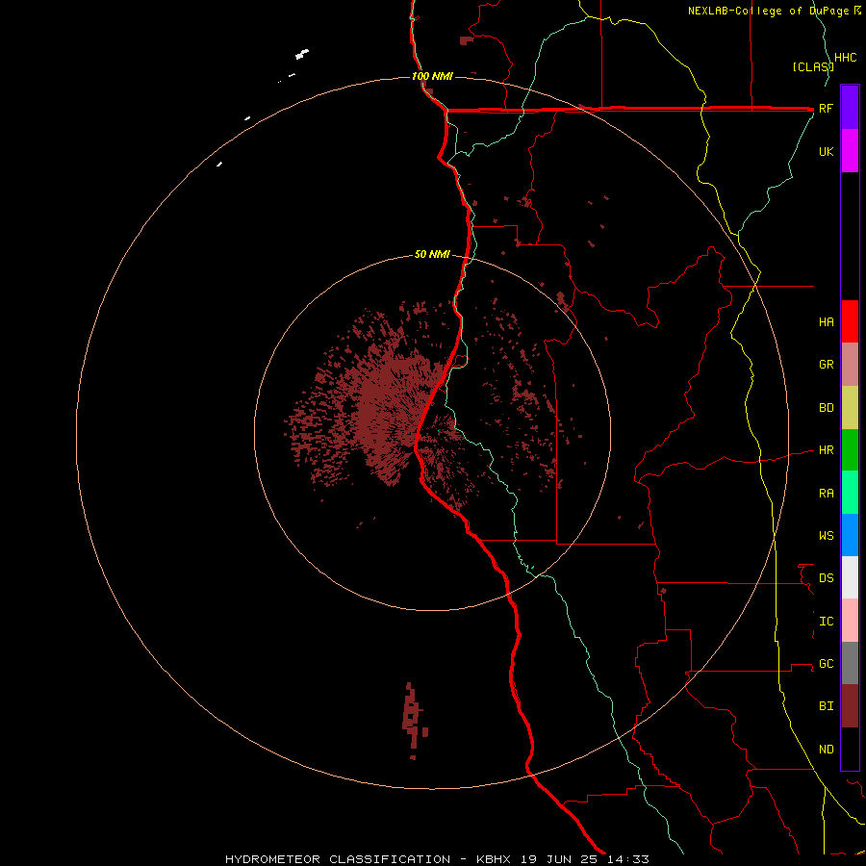Click the light pink IC swatch

click(x=850, y=621)
